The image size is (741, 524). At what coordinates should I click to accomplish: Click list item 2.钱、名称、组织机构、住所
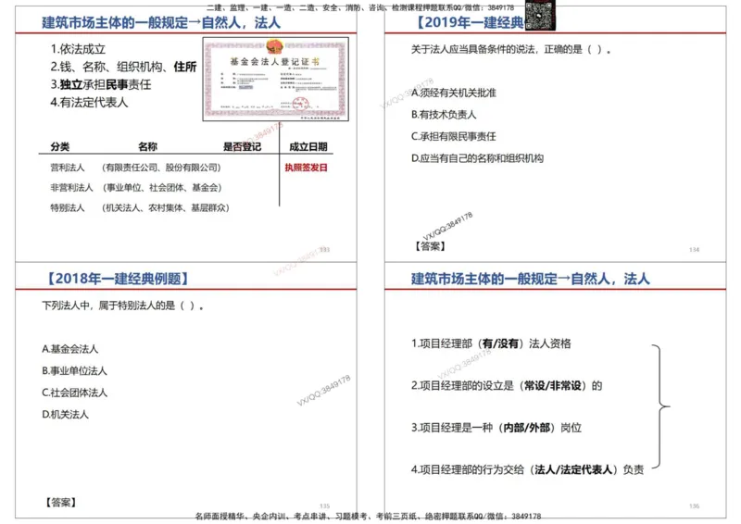point(123,67)
